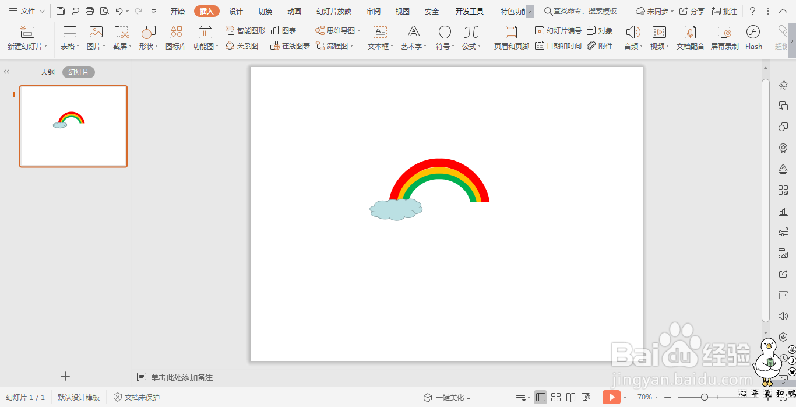
Task: Switch to reading view in status bar
Action: pos(571,397)
